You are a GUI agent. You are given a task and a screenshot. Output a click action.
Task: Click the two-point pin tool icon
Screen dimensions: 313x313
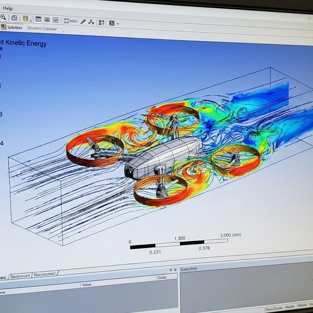point(91,22)
